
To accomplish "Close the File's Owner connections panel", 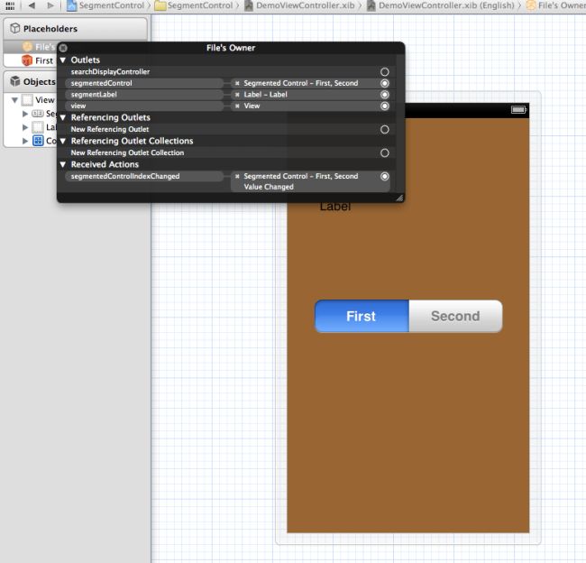I will click(63, 48).
